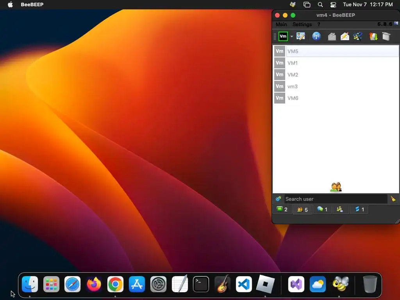This screenshot has height=300, width=400.
Task: Open the question mark help menu
Action: [x=319, y=24]
